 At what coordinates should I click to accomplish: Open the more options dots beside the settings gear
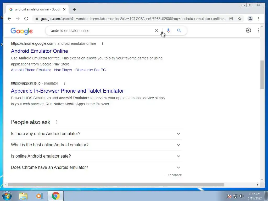click(259, 30)
